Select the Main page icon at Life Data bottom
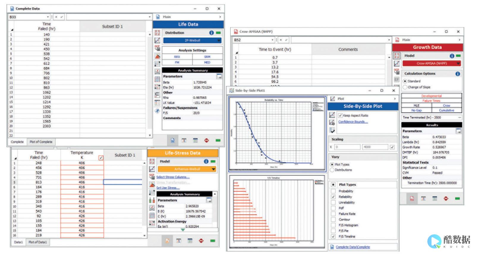This screenshot has height=255, width=477. coord(173,141)
